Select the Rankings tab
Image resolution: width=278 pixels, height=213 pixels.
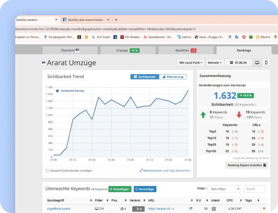[244, 50]
